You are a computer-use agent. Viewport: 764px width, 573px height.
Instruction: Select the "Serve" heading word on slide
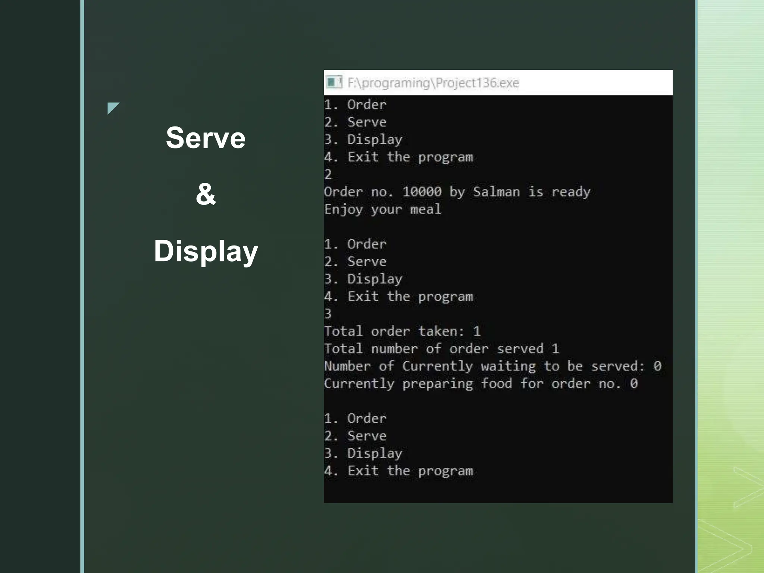point(206,138)
